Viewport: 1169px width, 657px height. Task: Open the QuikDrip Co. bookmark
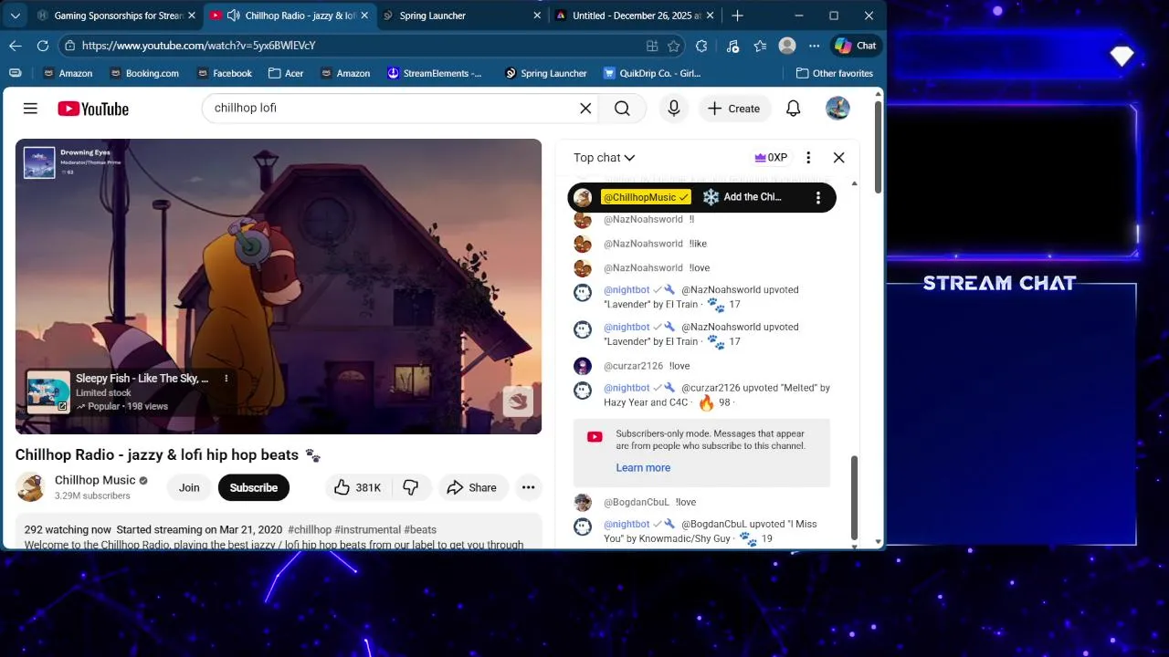[x=652, y=73]
